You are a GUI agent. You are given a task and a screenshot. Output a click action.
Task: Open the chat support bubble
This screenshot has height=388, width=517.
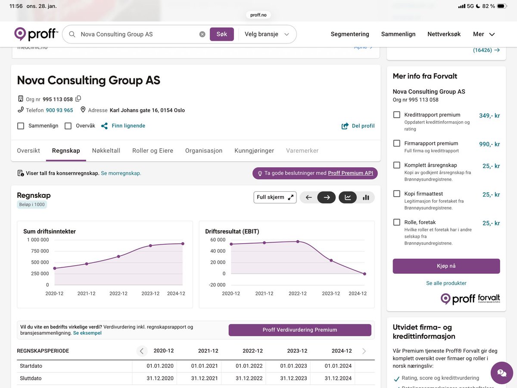(501, 373)
